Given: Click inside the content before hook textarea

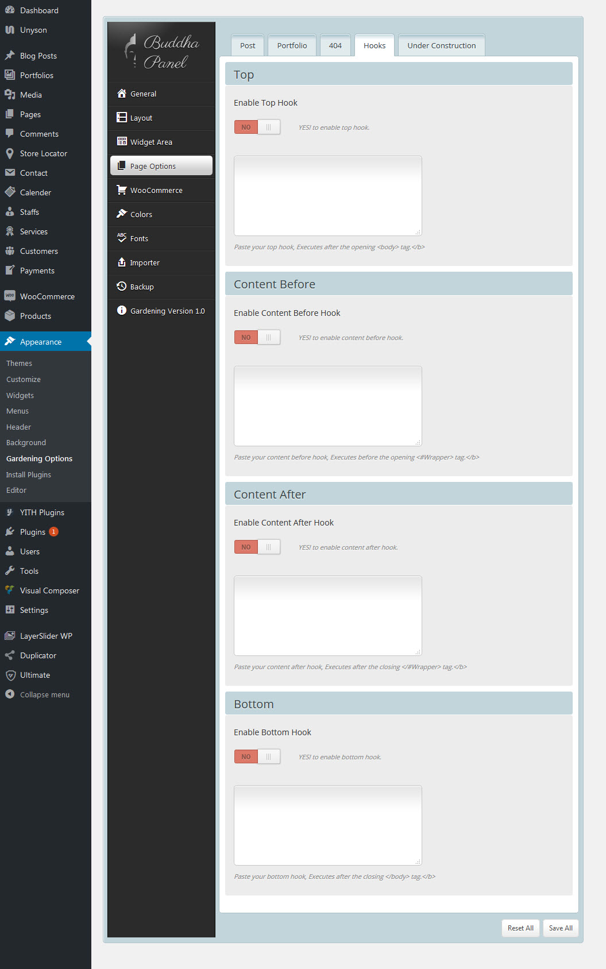Looking at the screenshot, I should 328,406.
